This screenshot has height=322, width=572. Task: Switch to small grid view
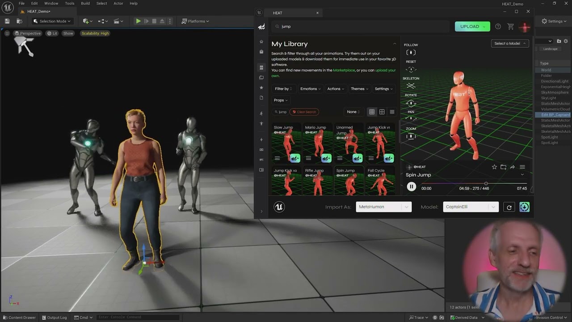click(x=372, y=112)
